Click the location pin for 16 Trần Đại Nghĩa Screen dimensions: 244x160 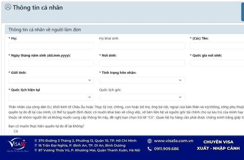coord(36,146)
